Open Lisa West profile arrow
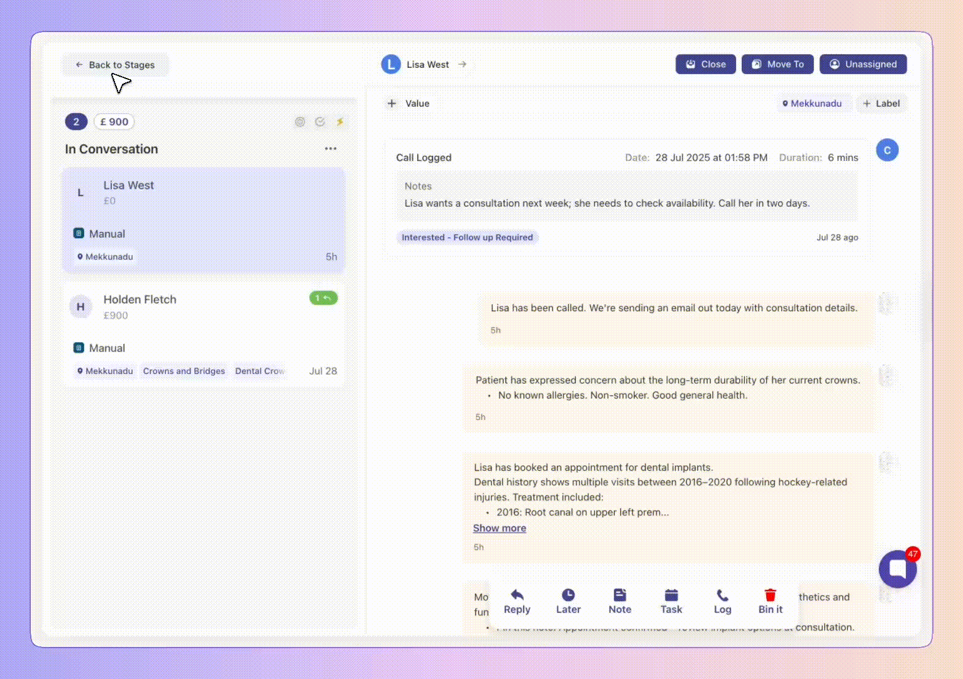Image resolution: width=963 pixels, height=679 pixels. pos(463,64)
